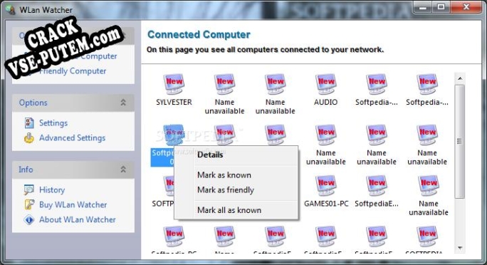The height and width of the screenshot is (265, 487).
Task: Select the GAMES01-PC computer icon
Action: click(x=326, y=185)
